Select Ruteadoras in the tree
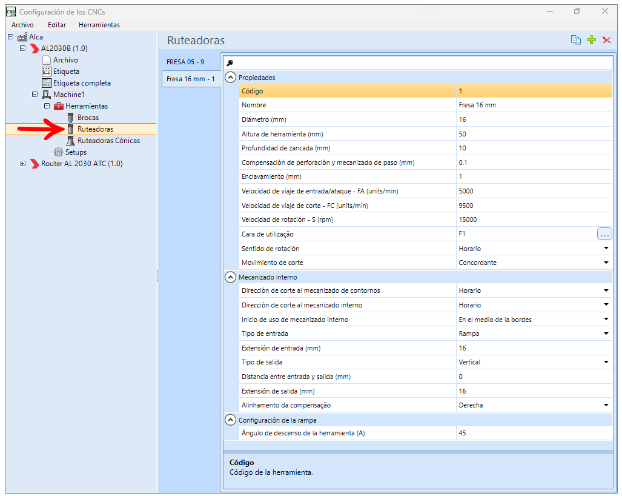This screenshot has width=622, height=496. click(x=95, y=129)
